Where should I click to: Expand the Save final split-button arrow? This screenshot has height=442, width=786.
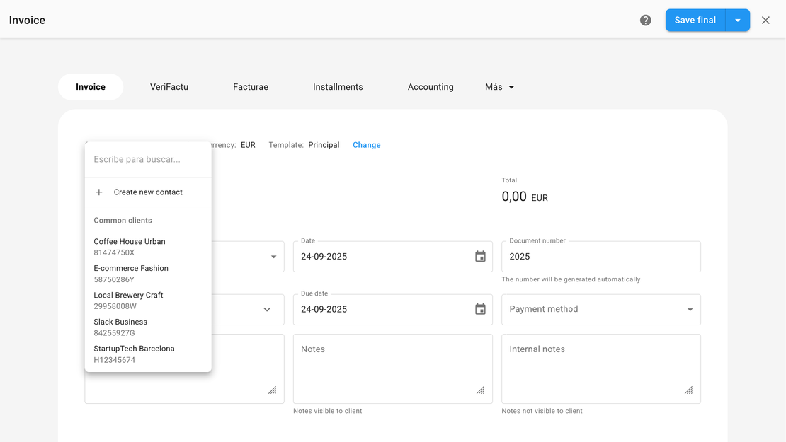pos(737,21)
